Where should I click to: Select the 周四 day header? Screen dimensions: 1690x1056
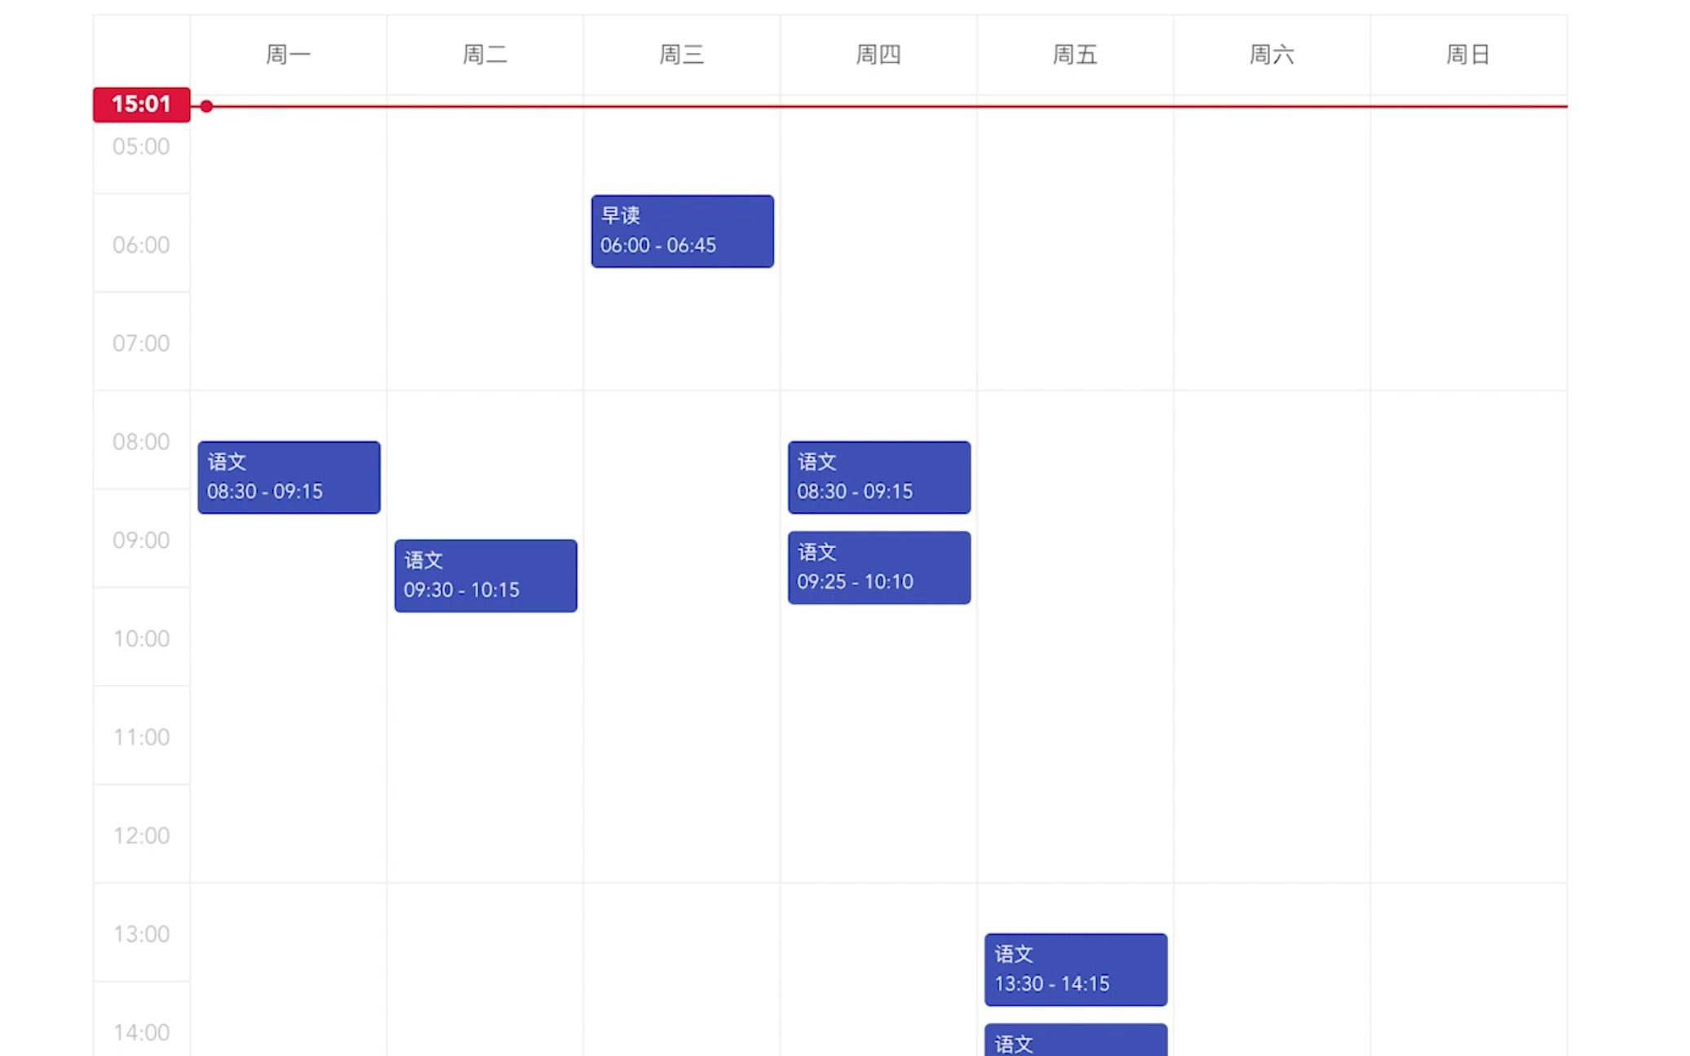pyautogui.click(x=878, y=55)
